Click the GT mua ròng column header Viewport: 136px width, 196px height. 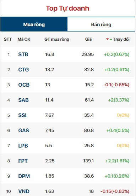click(57, 39)
